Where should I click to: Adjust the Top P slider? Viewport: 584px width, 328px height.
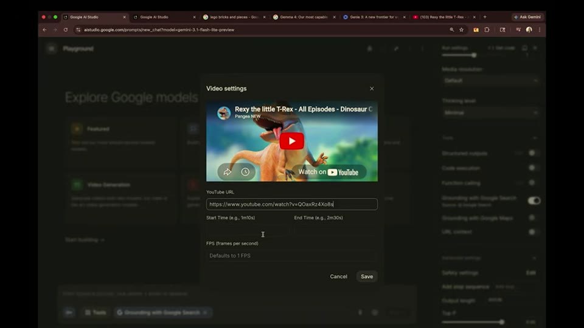[x=502, y=322]
